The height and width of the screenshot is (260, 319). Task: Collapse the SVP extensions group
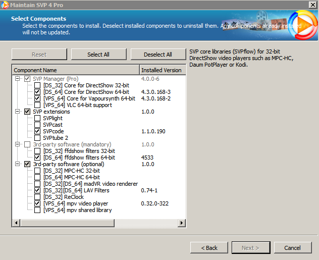coord(18,112)
